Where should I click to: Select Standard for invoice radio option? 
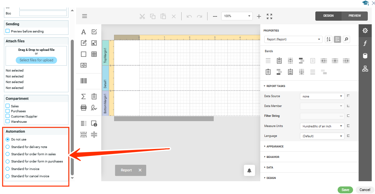tap(8, 169)
